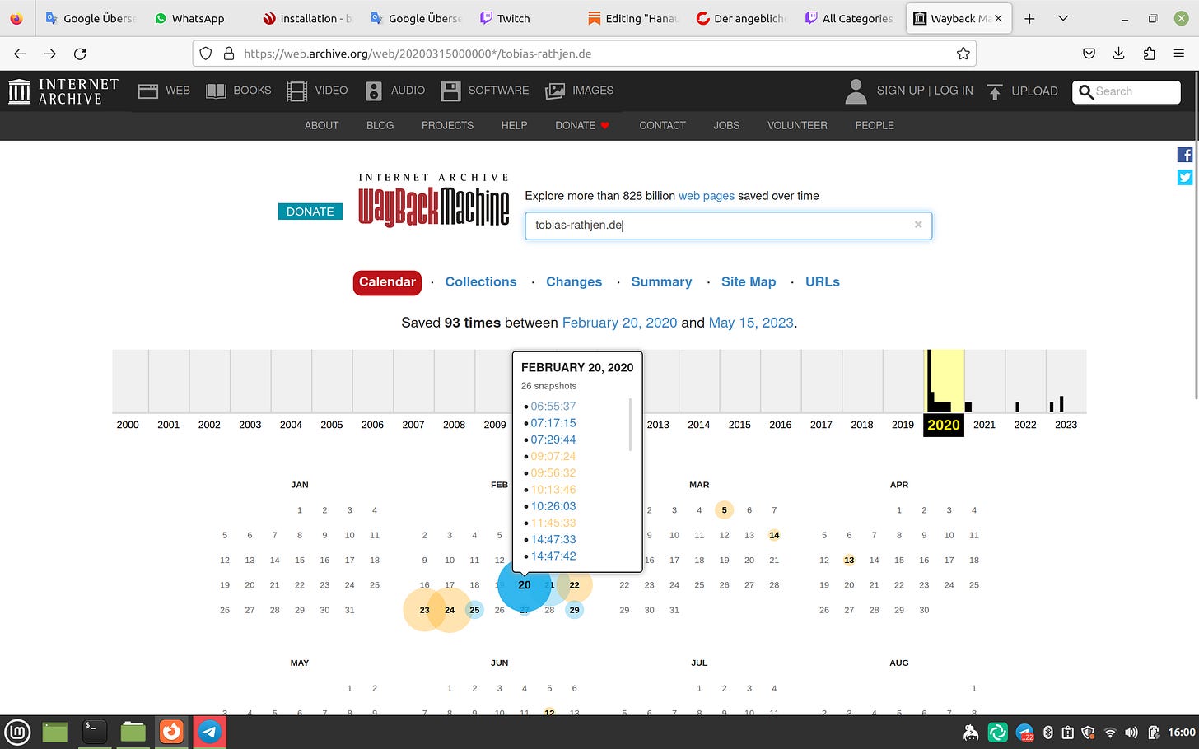
Task: Open the VIDEO section in Archive navbar
Action: (317, 91)
